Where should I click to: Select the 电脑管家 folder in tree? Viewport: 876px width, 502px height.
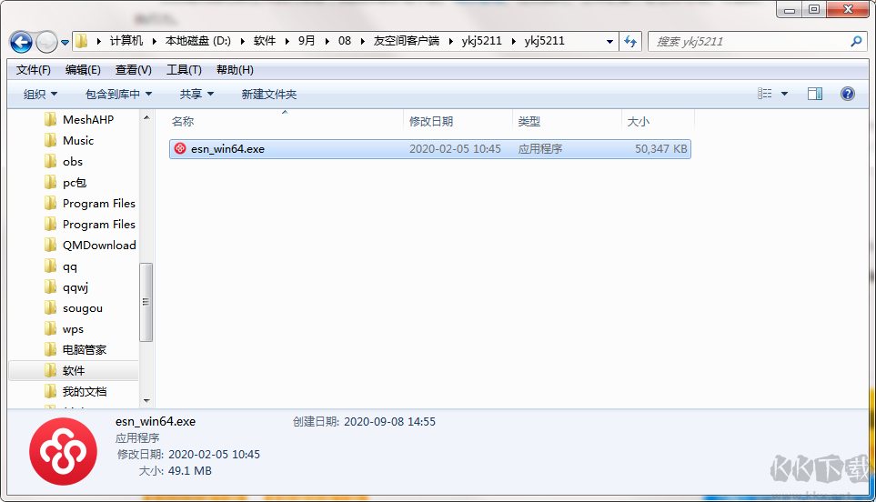tap(85, 350)
